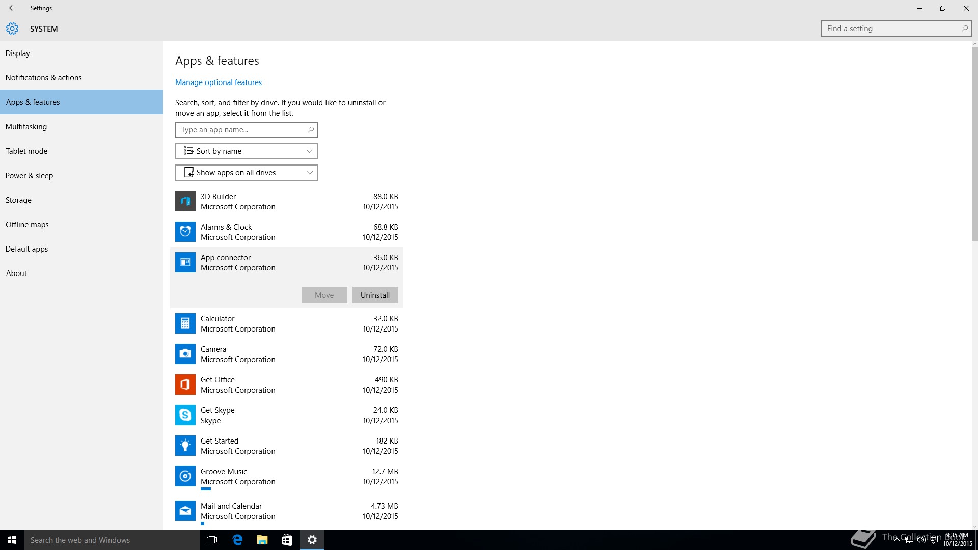Open File Explorer from the taskbar

(x=262, y=540)
